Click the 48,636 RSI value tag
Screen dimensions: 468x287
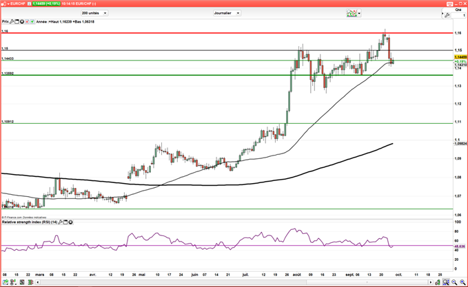click(x=460, y=246)
